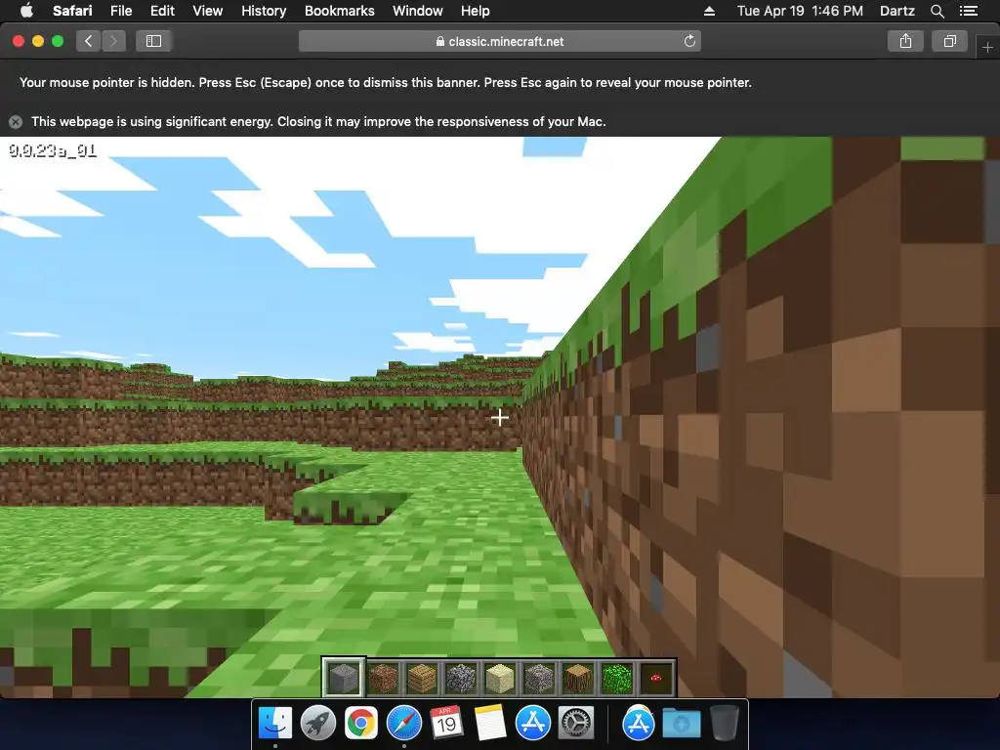Open Spotlight search magnifier
This screenshot has height=750, width=1000.
[x=937, y=11]
